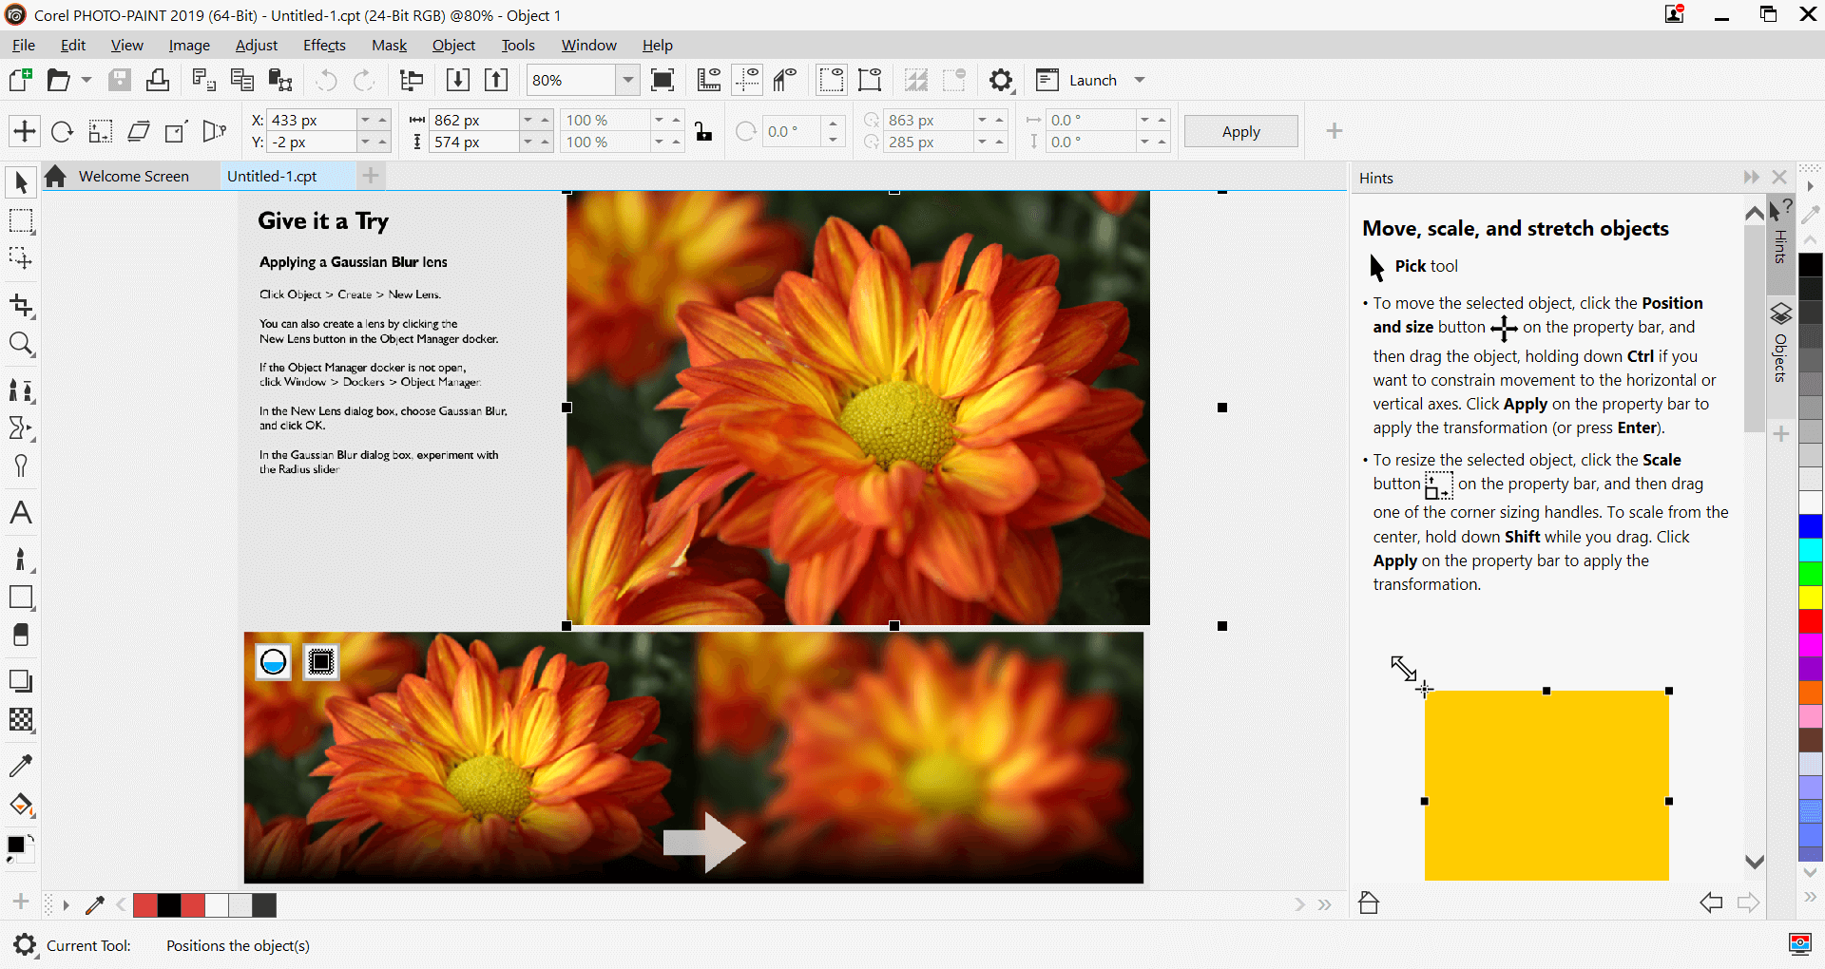Screen dimensions: 1825x969
Task: Select the Eyedropper tool
Action: click(x=21, y=765)
